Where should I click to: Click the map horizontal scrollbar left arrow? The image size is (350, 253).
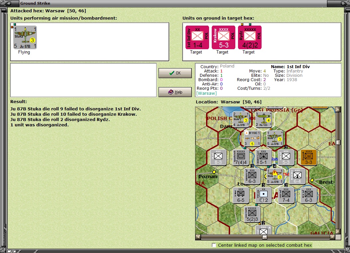[x=198, y=237]
